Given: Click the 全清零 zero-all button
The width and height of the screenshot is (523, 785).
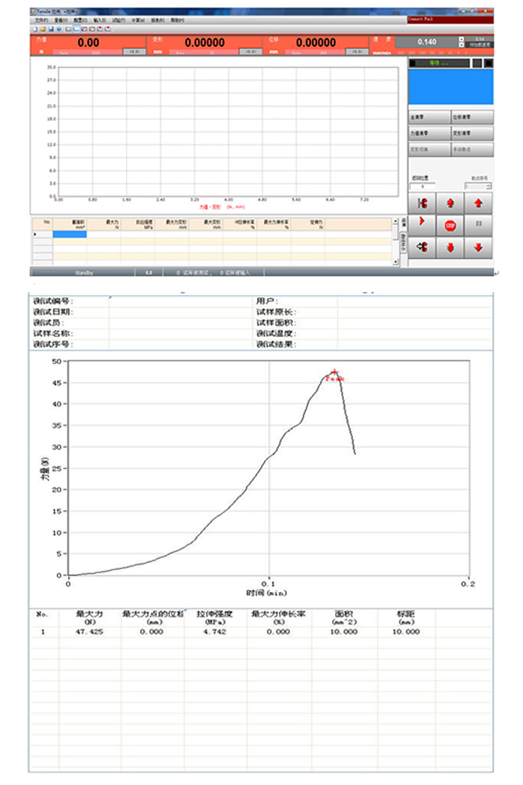Looking at the screenshot, I should [x=430, y=118].
